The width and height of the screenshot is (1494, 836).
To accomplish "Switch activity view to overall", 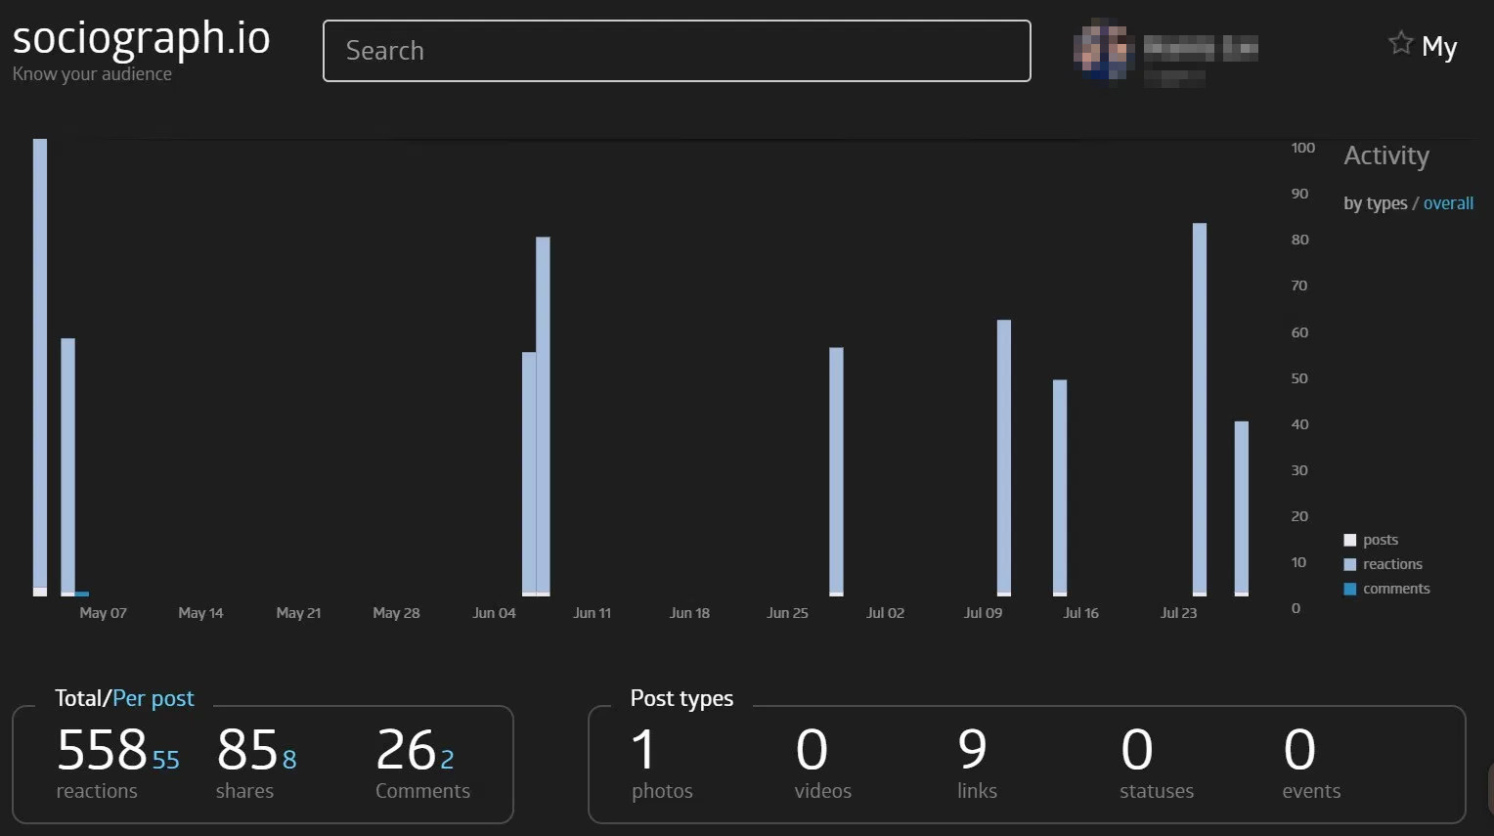I will pyautogui.click(x=1448, y=203).
